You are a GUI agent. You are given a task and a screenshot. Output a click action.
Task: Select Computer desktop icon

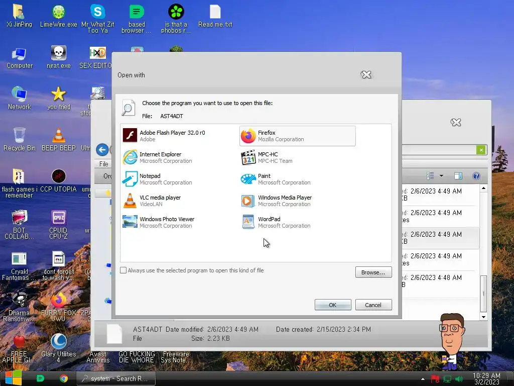pyautogui.click(x=20, y=58)
